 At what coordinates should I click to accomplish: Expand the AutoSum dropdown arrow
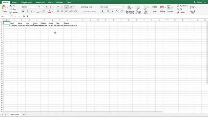[188, 6]
